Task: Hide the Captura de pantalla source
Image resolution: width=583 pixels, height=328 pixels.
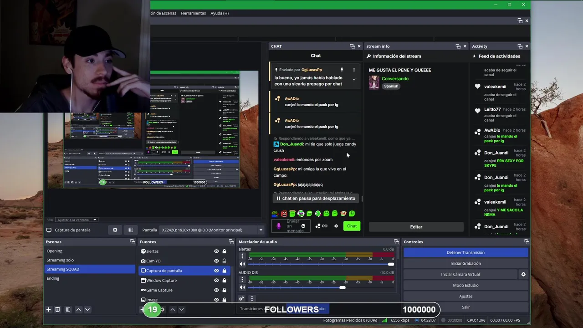Action: [216, 271]
